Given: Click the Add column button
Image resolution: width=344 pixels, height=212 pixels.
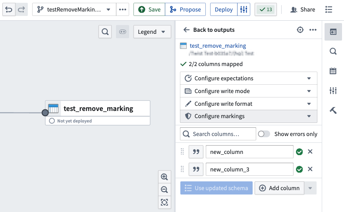Looking at the screenshot, I should [x=279, y=188].
